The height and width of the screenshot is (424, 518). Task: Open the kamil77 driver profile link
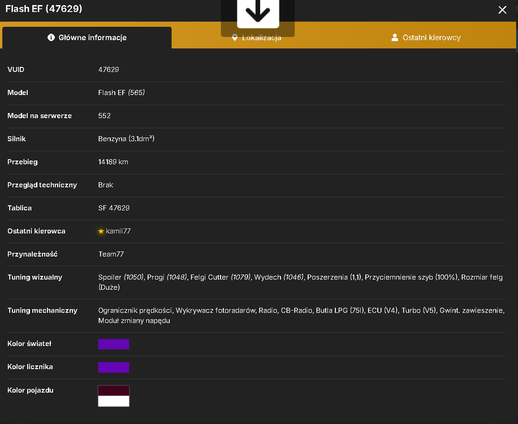click(x=118, y=231)
